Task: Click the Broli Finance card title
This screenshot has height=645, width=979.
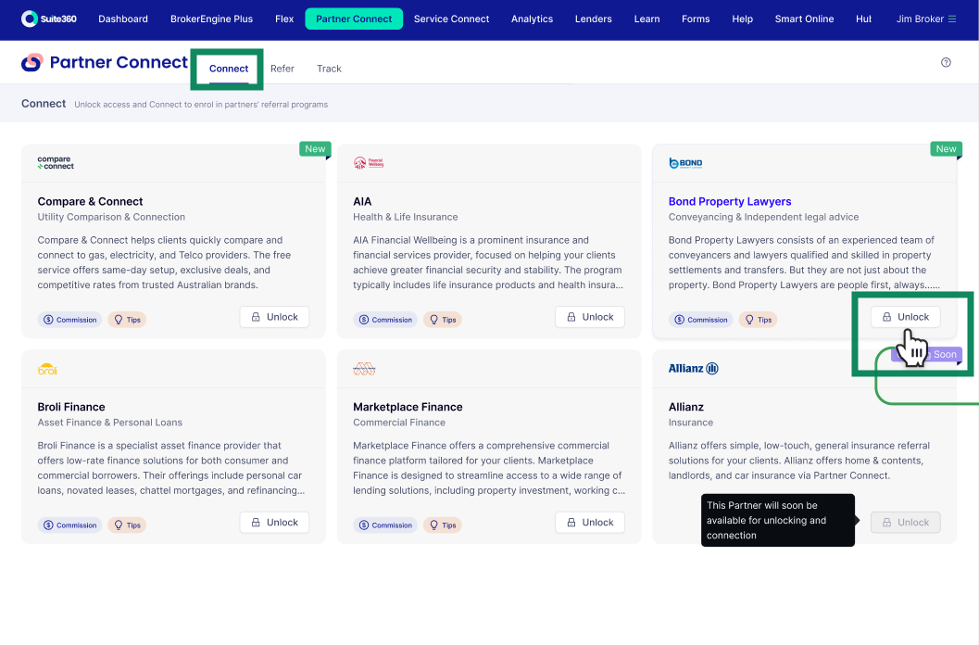Action: click(71, 407)
